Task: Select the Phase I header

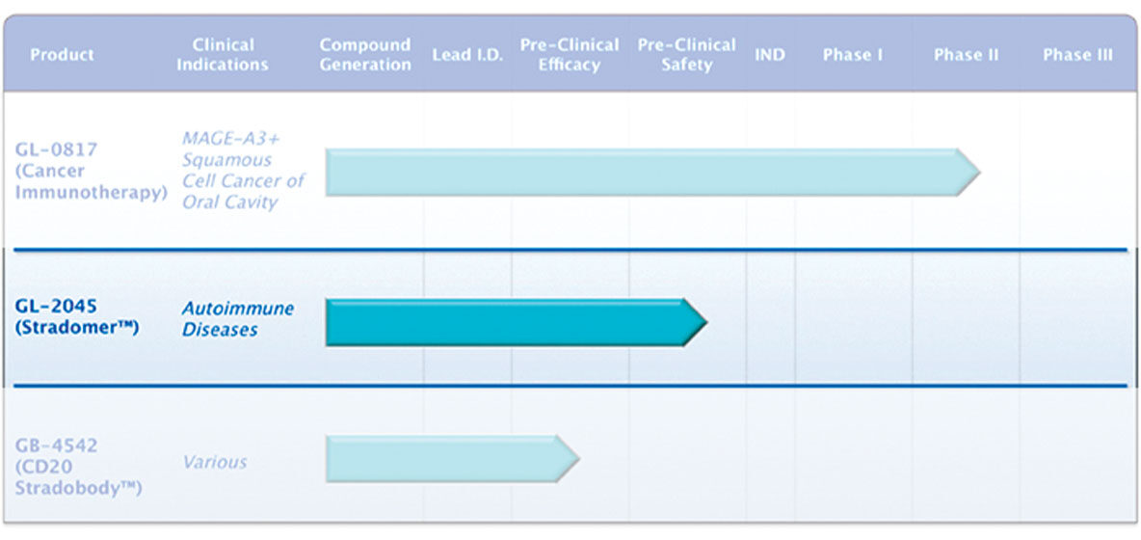Action: pos(853,55)
